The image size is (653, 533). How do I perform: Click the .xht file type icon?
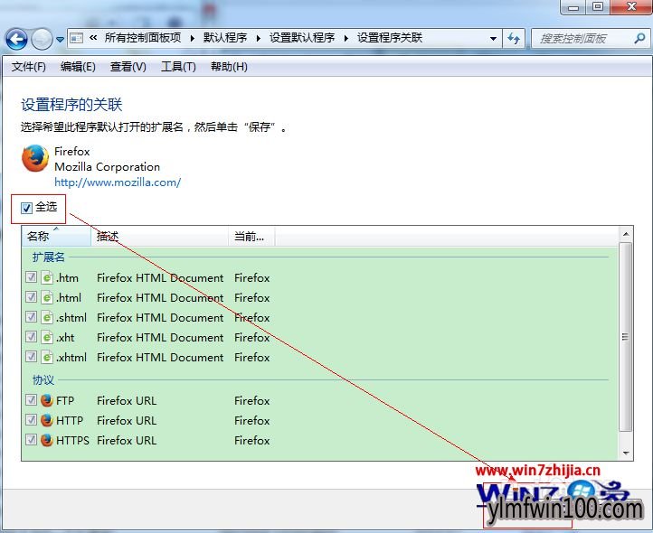tap(47, 337)
